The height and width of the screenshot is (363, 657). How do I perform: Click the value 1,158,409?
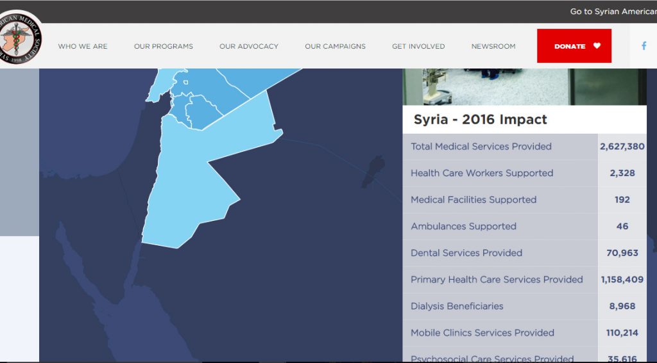tap(622, 280)
